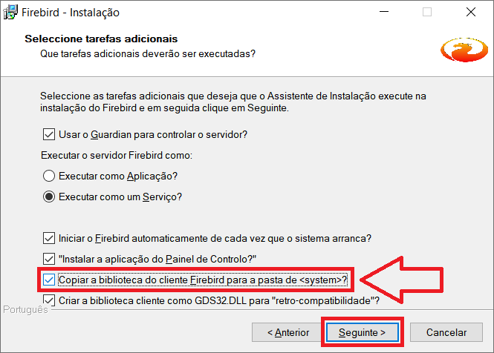Uncheck the Usar o Guardian checkbox
This screenshot has height=353, width=494.
point(49,134)
